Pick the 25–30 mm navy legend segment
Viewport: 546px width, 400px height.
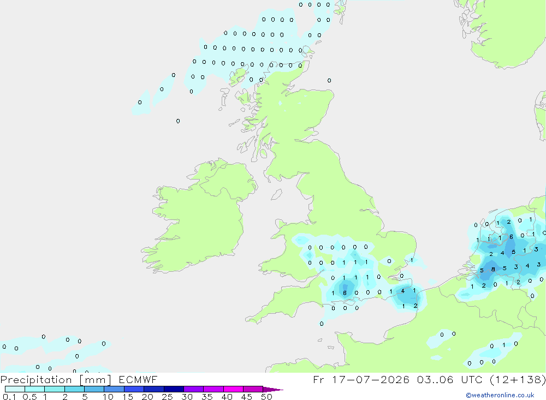(x=174, y=389)
